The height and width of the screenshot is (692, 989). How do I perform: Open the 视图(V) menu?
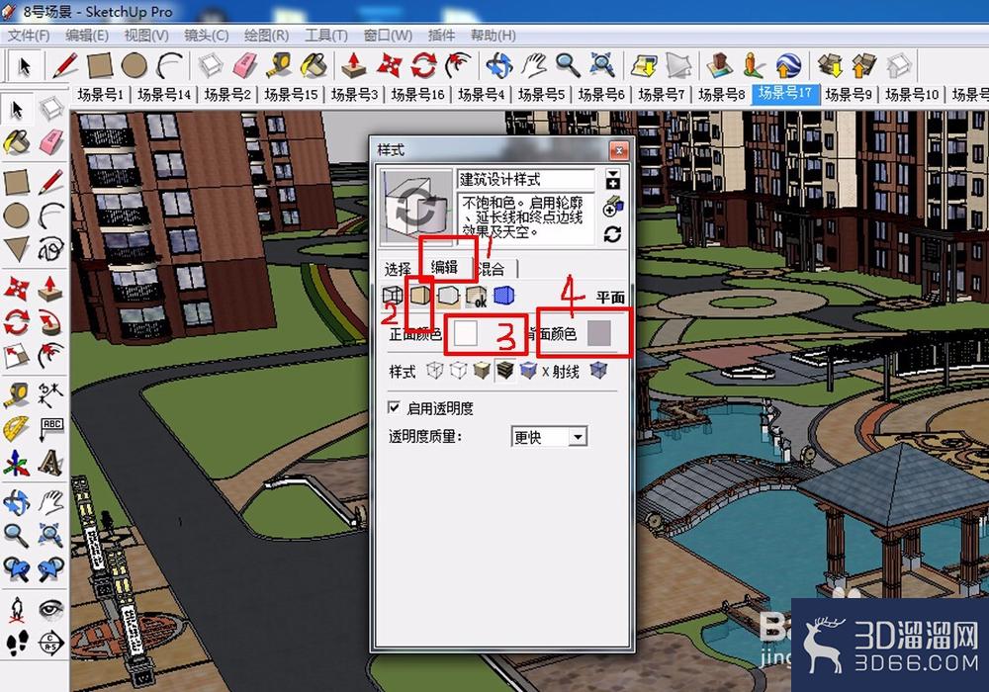pos(145,36)
